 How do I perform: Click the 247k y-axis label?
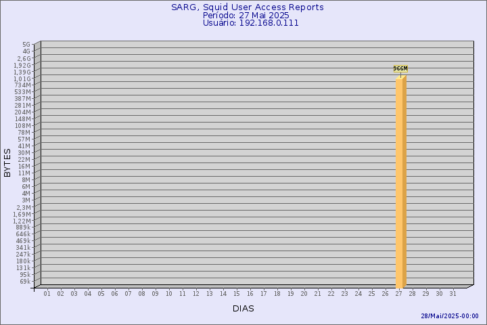[23, 254]
